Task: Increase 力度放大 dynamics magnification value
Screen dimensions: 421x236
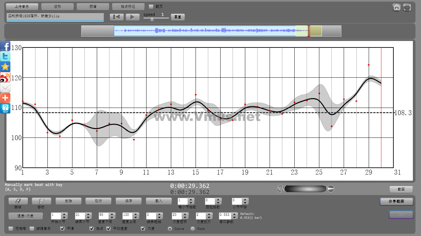Action: point(209,214)
